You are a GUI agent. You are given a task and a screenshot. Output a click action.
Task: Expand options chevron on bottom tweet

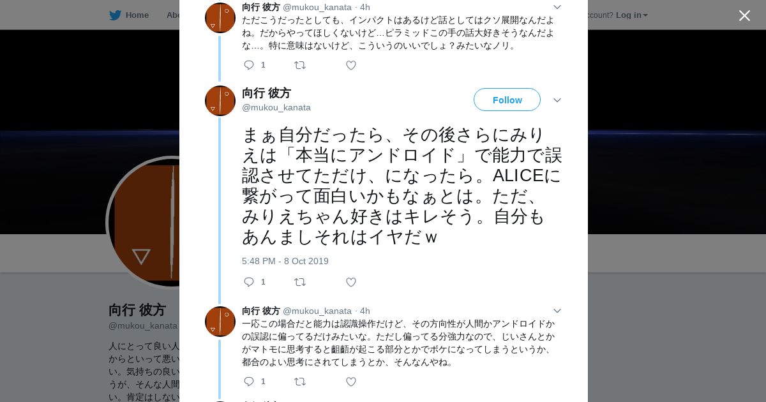pyautogui.click(x=557, y=311)
